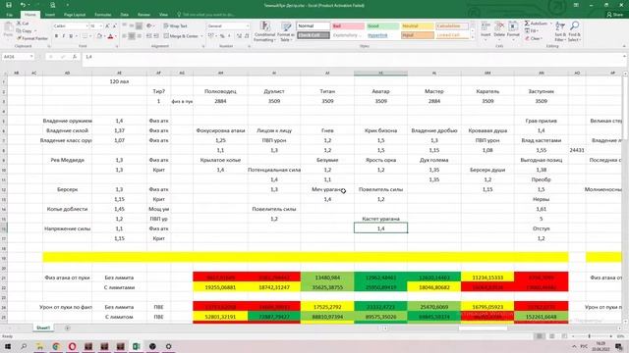
Task: Apply percent style number format
Action: click(x=222, y=36)
